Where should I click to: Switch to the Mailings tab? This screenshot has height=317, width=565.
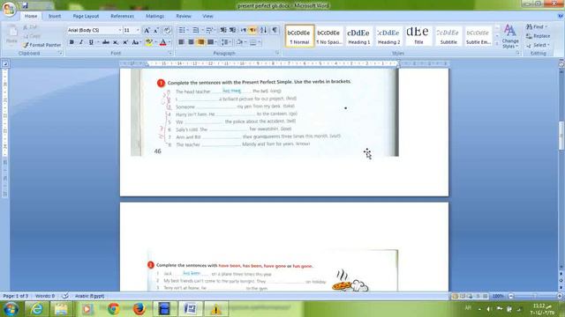coord(154,16)
